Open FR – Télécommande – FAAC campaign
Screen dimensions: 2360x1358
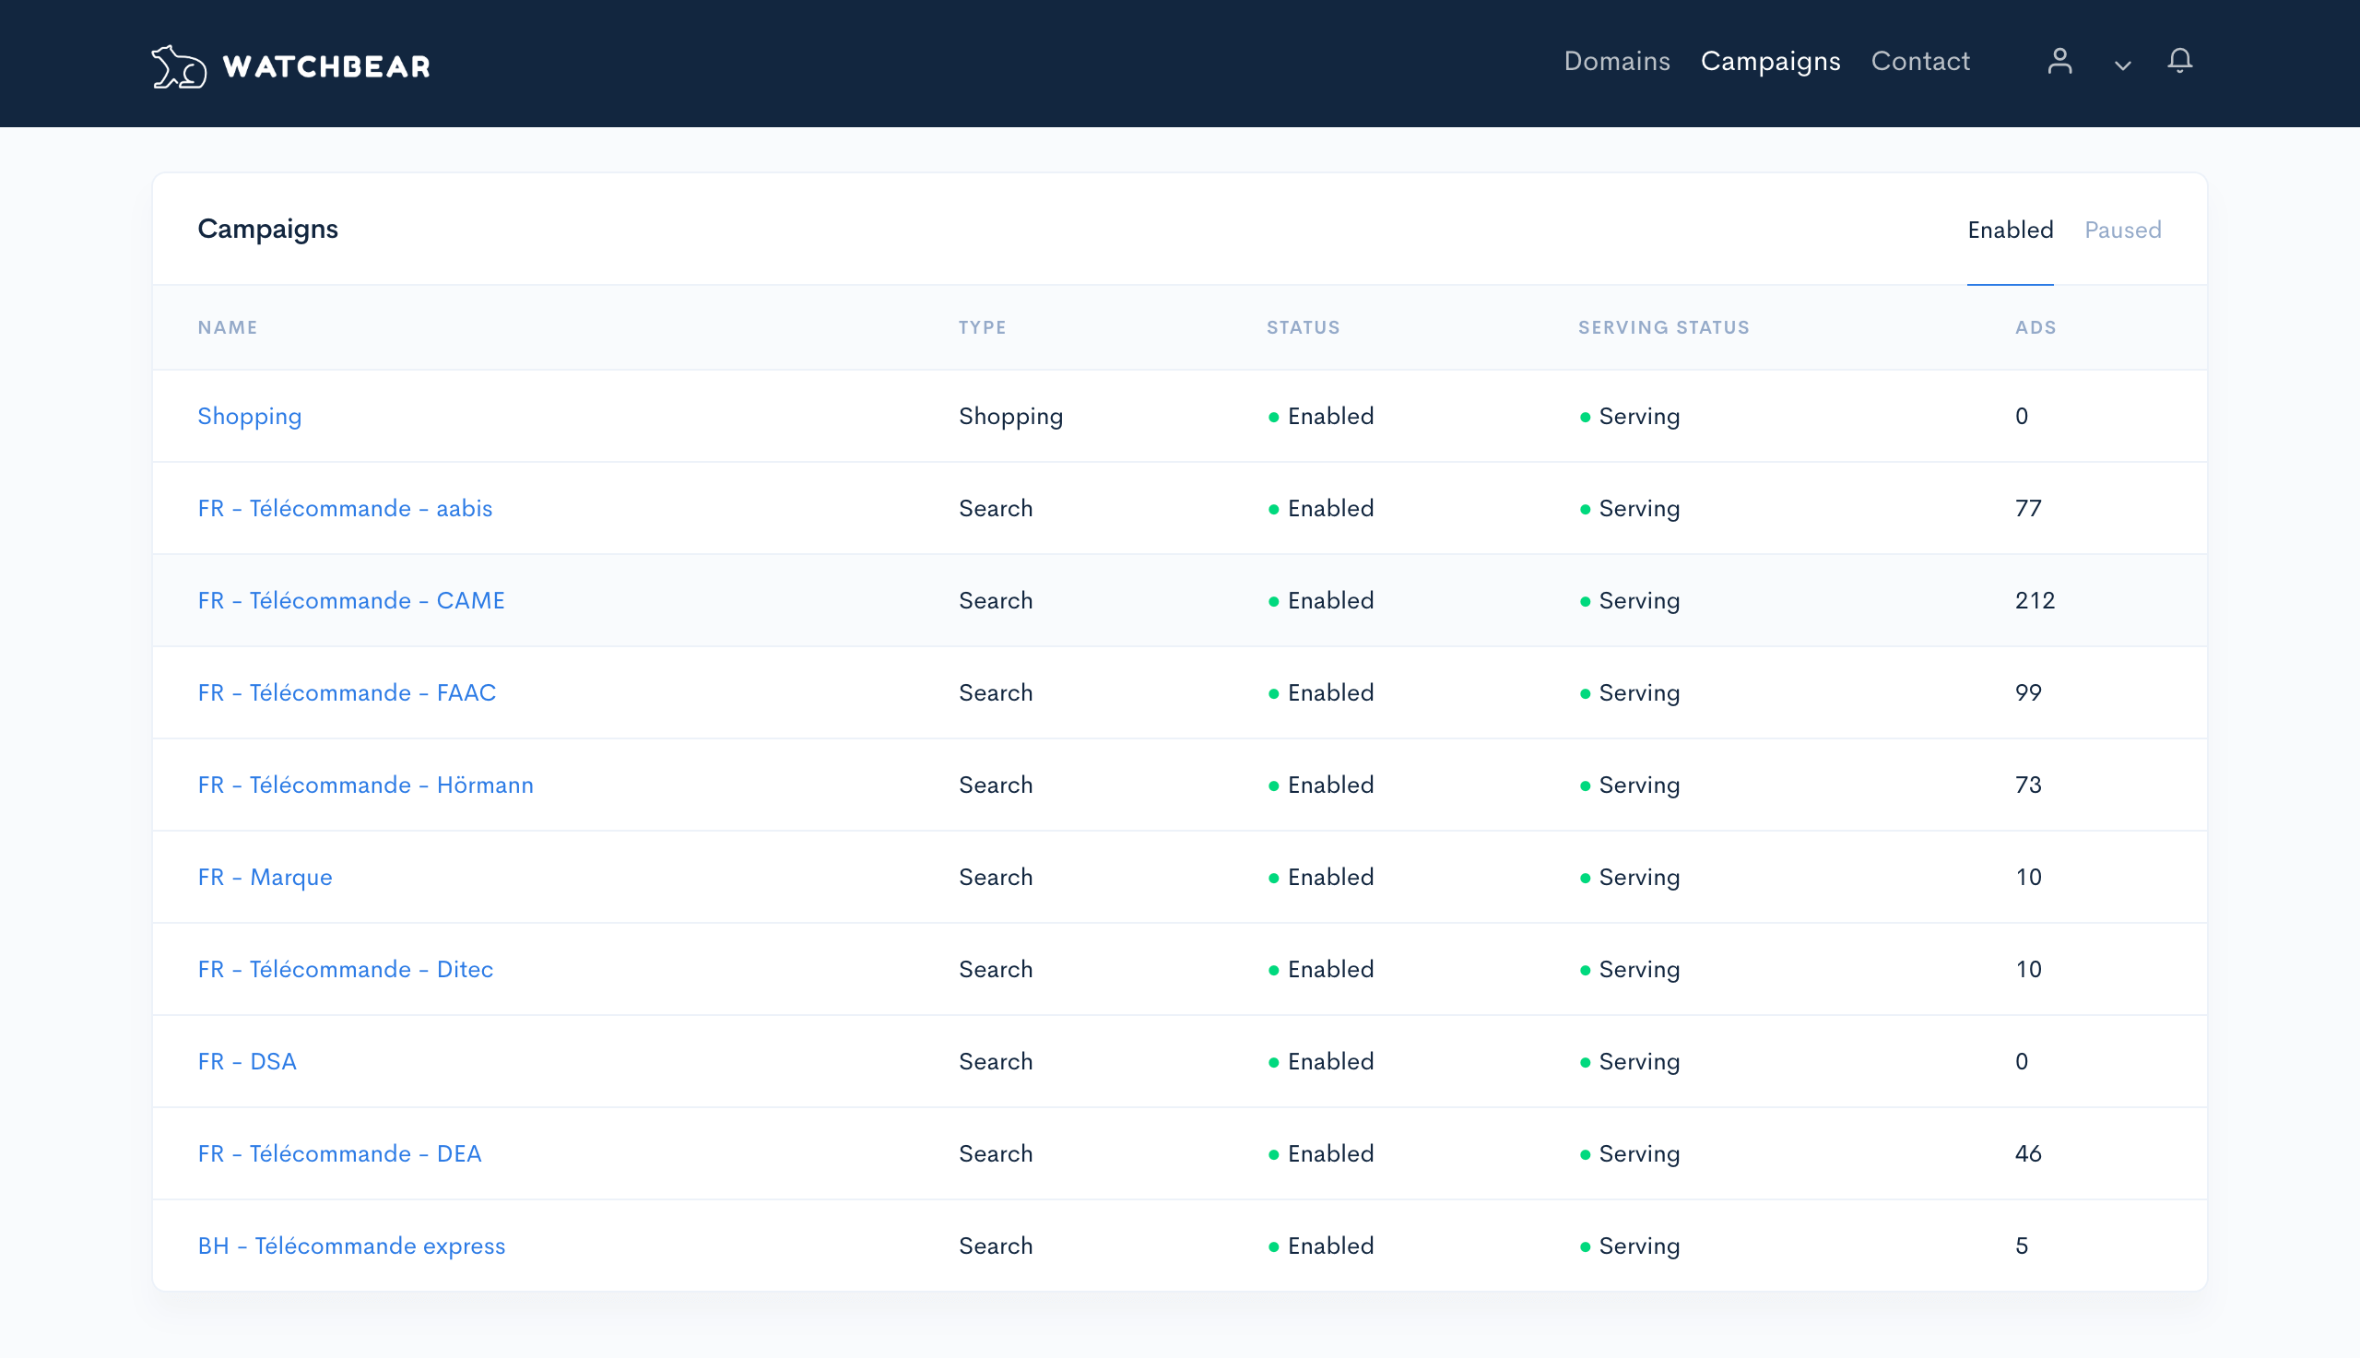tap(346, 693)
